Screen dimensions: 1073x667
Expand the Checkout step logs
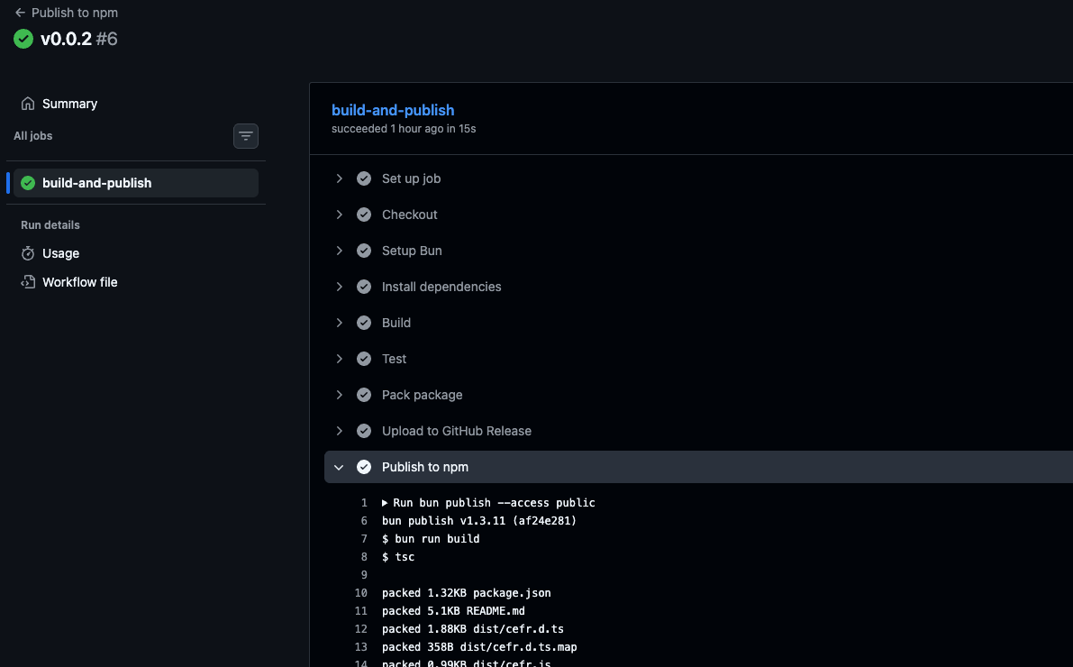point(340,215)
